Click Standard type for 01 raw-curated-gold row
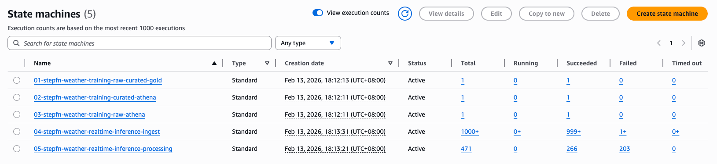 [x=245, y=80]
